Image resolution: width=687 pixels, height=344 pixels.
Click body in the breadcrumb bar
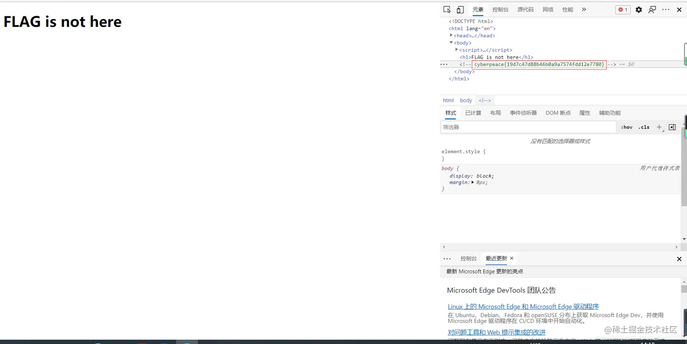[466, 100]
